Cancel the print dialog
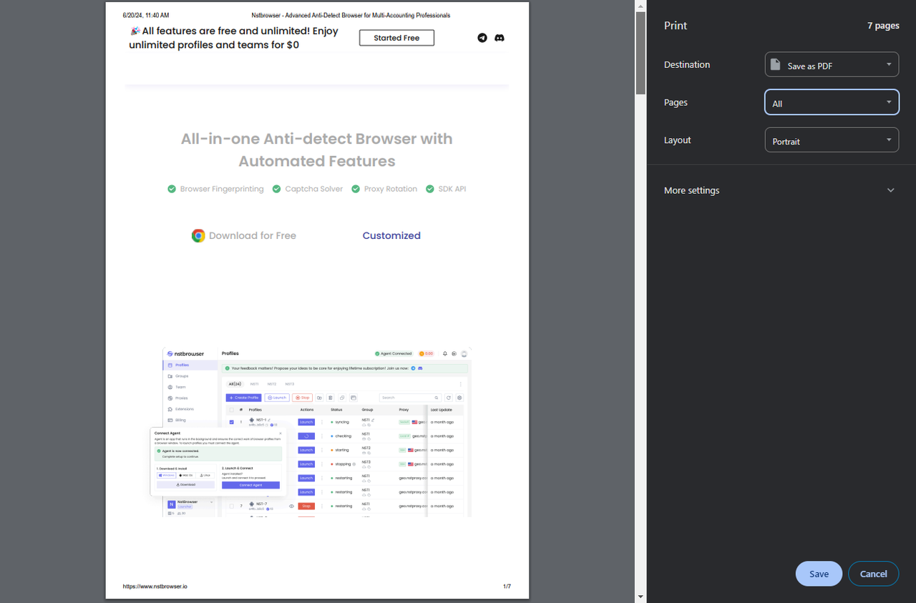 click(x=873, y=574)
